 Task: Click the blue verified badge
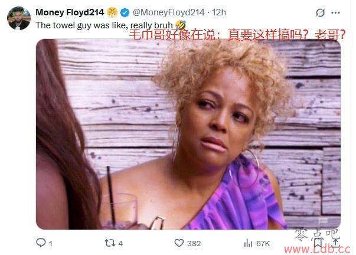[x=125, y=12]
